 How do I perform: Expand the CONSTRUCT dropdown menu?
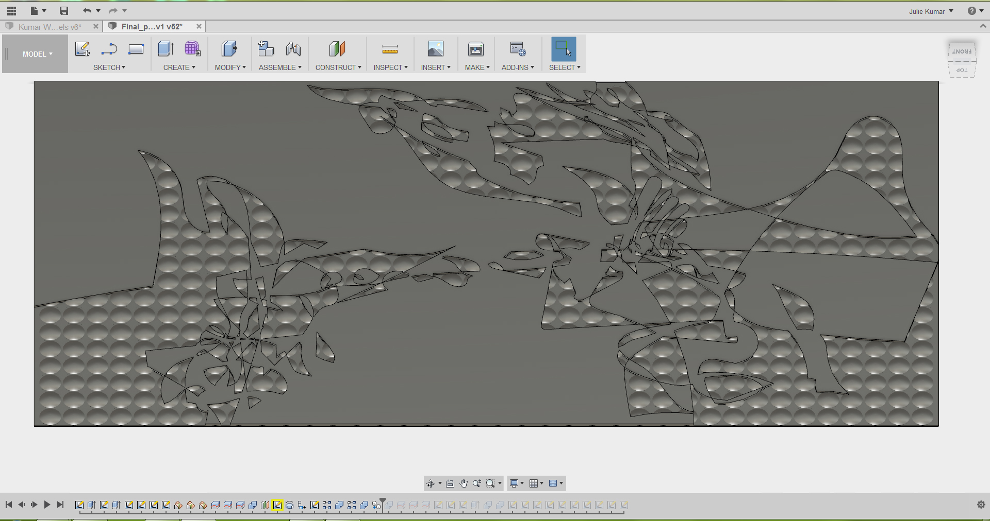pos(338,67)
